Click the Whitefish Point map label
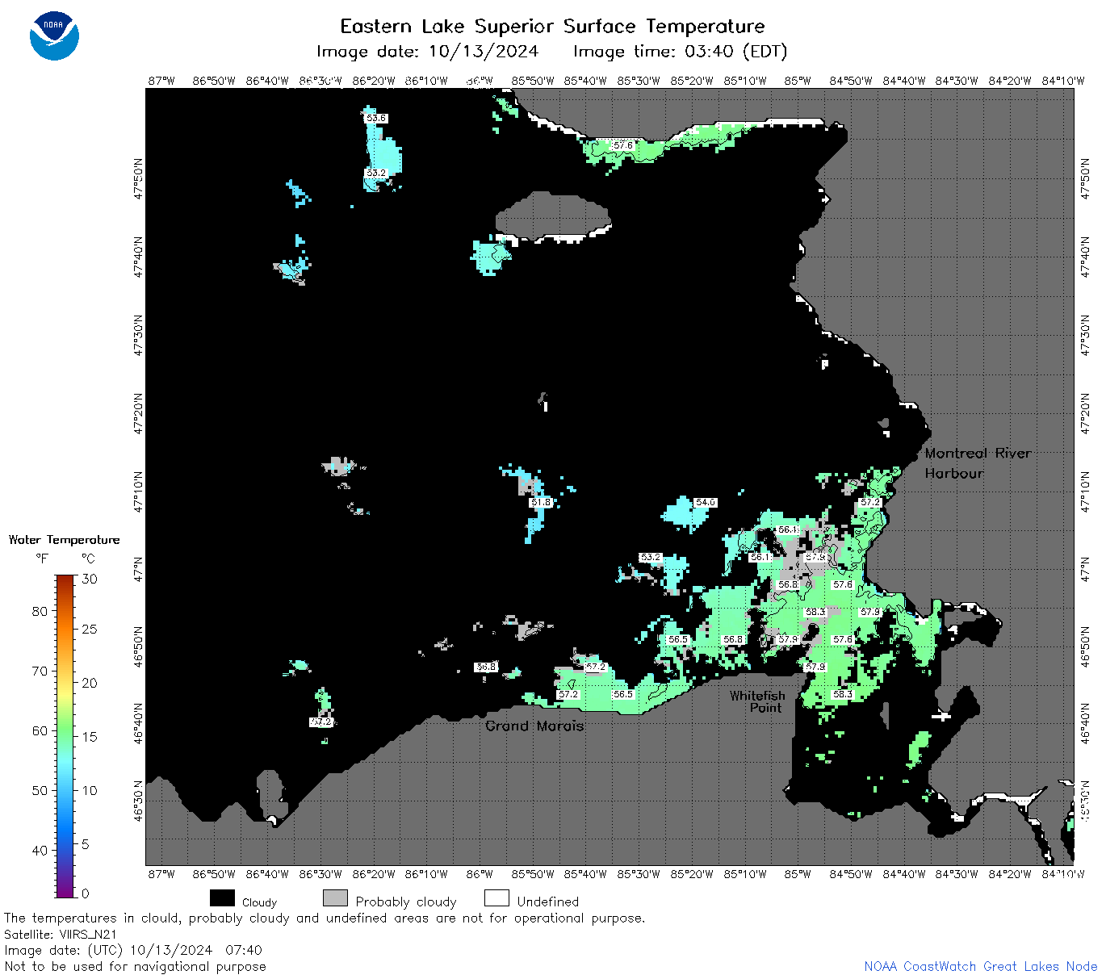The height and width of the screenshot is (979, 1106). (x=757, y=701)
